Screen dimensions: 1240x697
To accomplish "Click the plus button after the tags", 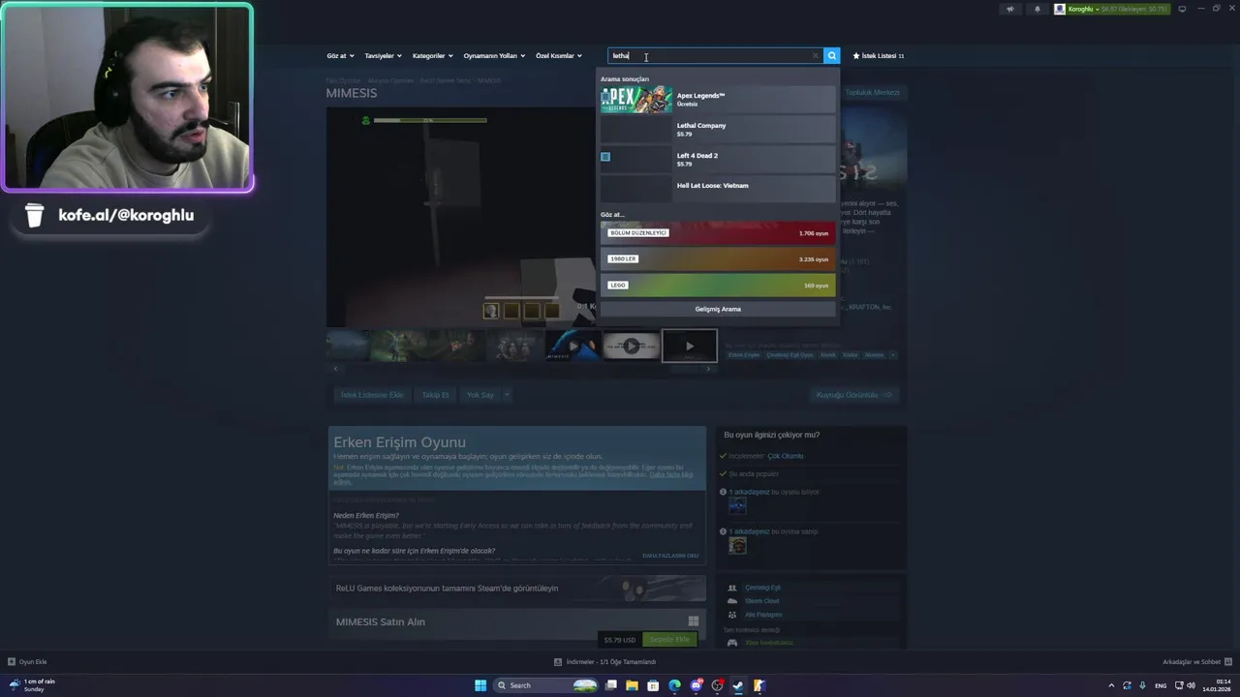I will 893,355.
